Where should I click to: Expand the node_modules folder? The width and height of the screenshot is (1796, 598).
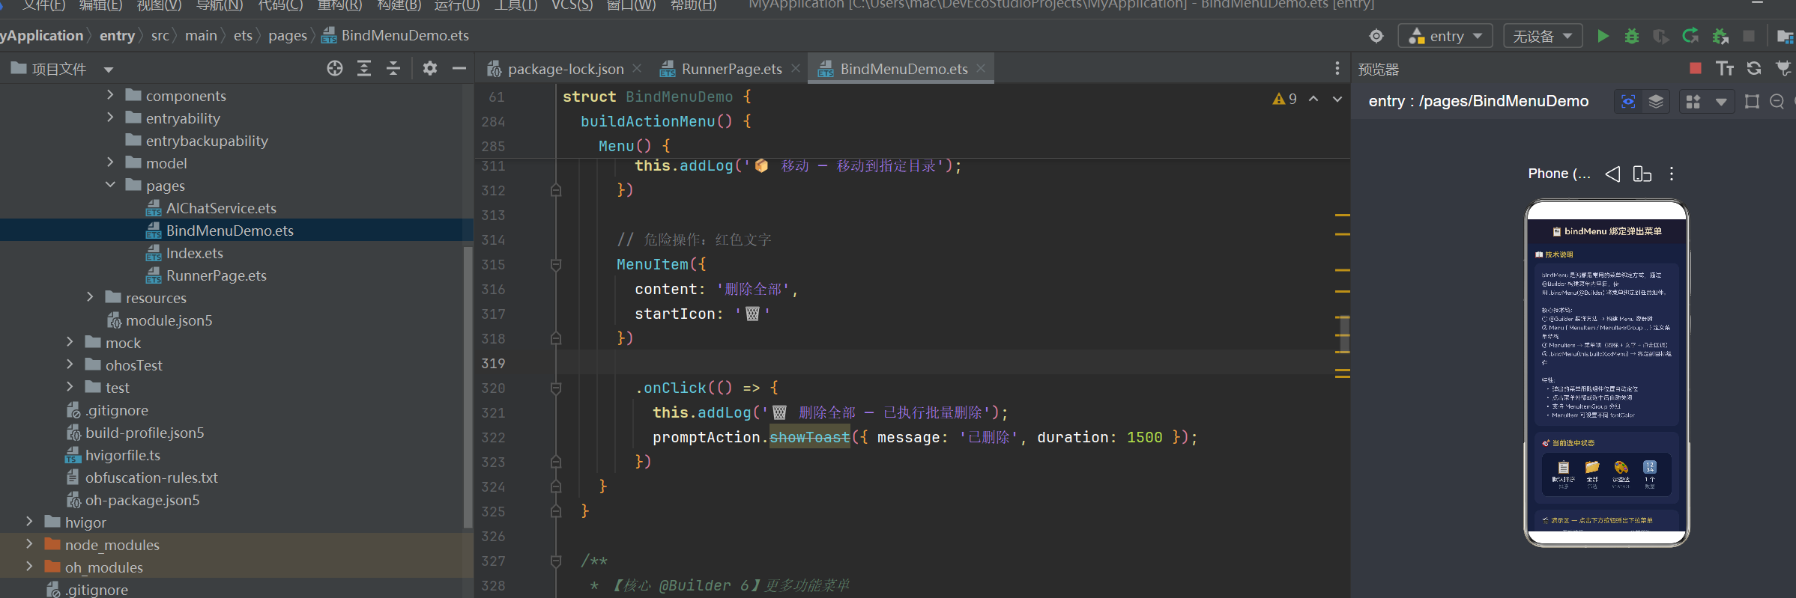[x=29, y=544]
